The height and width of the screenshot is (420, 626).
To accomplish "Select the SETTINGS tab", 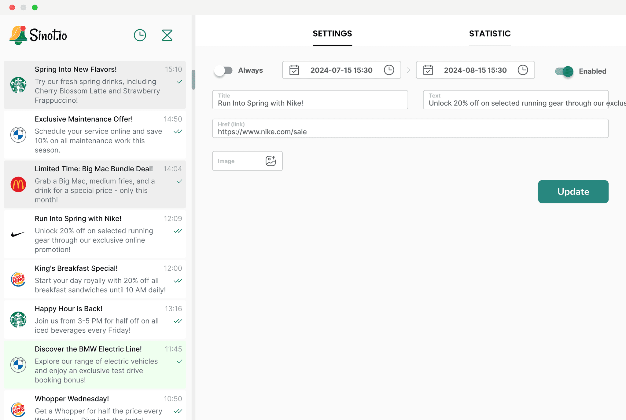I will pyautogui.click(x=332, y=34).
